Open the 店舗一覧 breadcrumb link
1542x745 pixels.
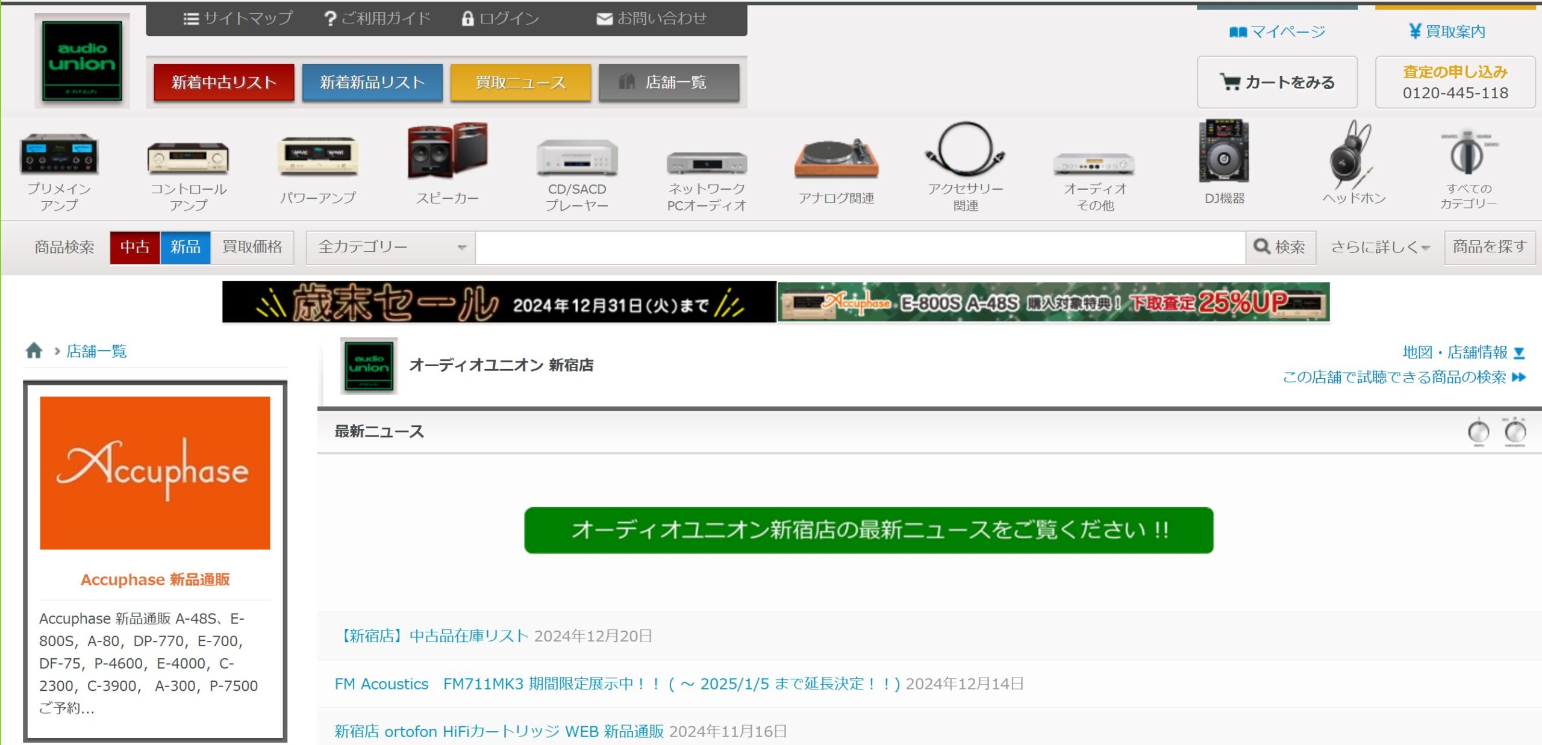[96, 351]
